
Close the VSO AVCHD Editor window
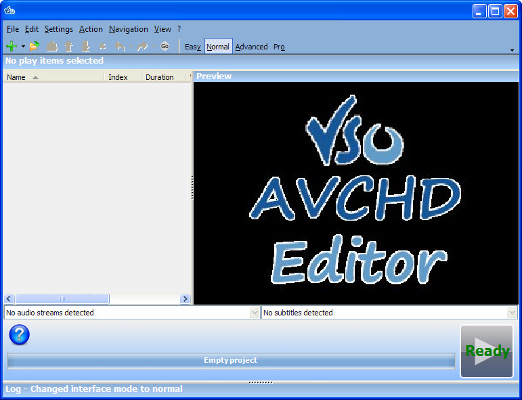(x=510, y=12)
